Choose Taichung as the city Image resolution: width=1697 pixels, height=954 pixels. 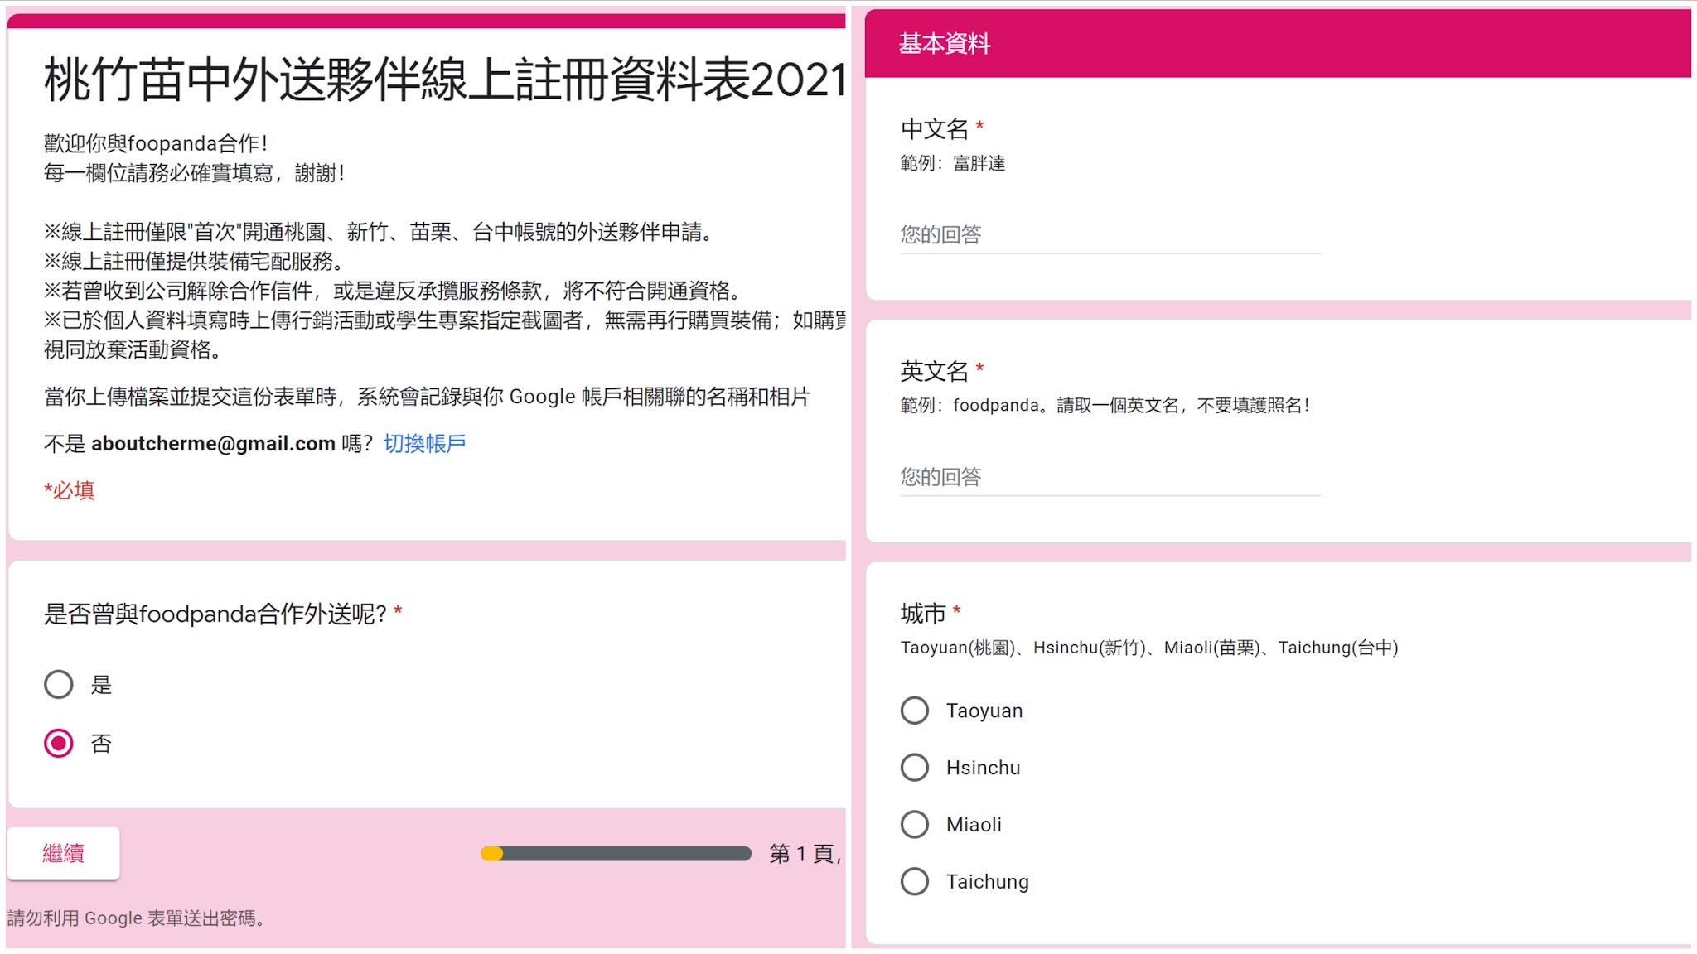click(915, 881)
